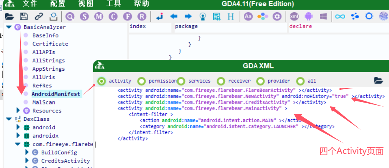The image size is (389, 168).
Task: Open the 视图 menu
Action: tap(85, 4)
